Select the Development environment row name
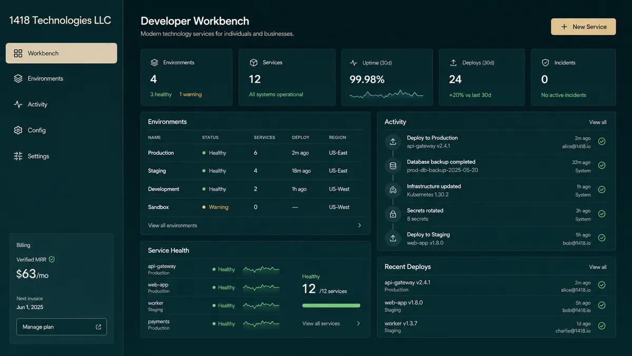Image resolution: width=632 pixels, height=356 pixels. [164, 189]
